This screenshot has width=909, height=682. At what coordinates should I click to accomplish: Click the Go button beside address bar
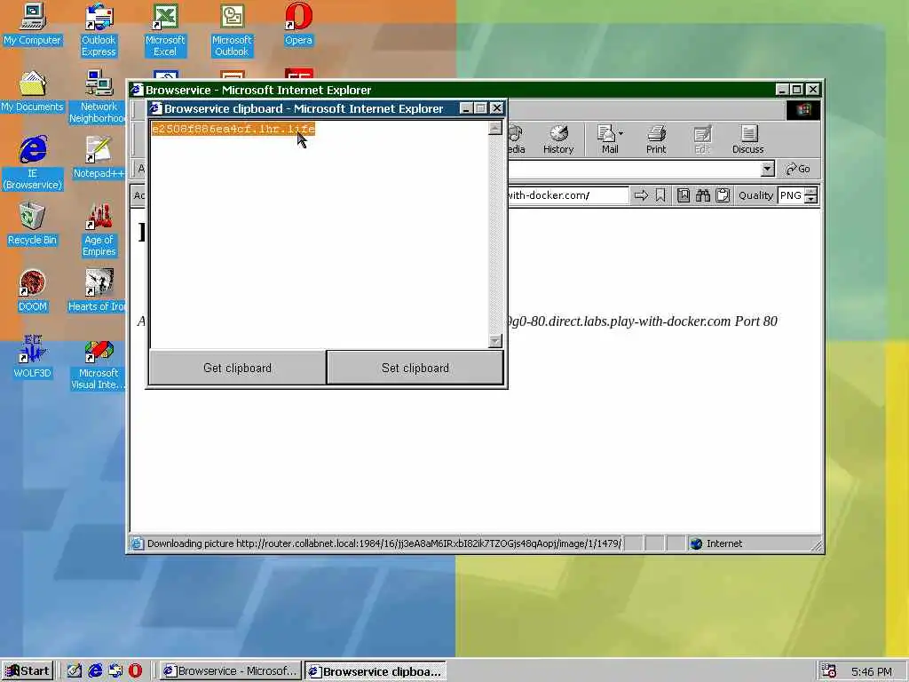coord(798,169)
